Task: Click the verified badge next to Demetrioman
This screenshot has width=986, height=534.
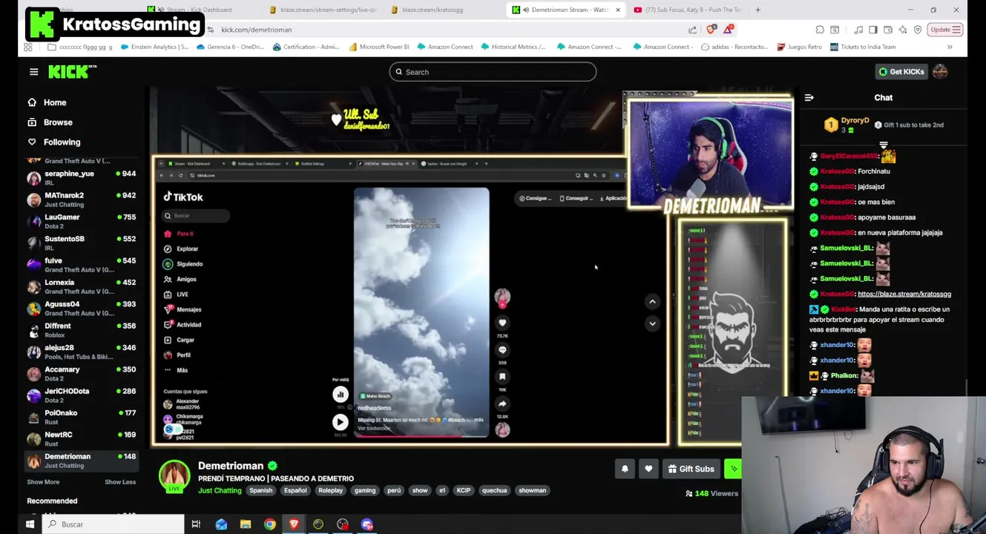Action: (272, 466)
